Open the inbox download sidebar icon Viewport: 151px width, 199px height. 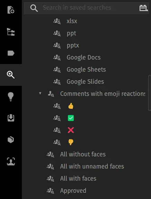tap(11, 118)
